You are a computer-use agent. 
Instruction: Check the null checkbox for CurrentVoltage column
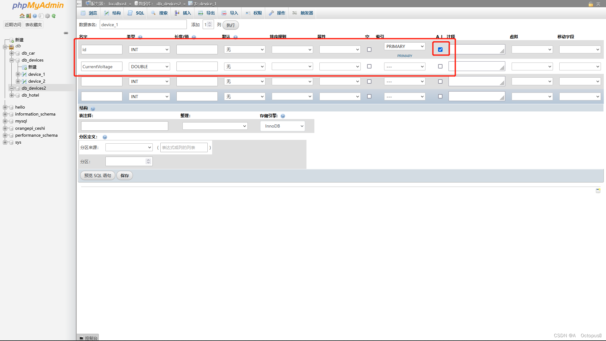pos(369,66)
